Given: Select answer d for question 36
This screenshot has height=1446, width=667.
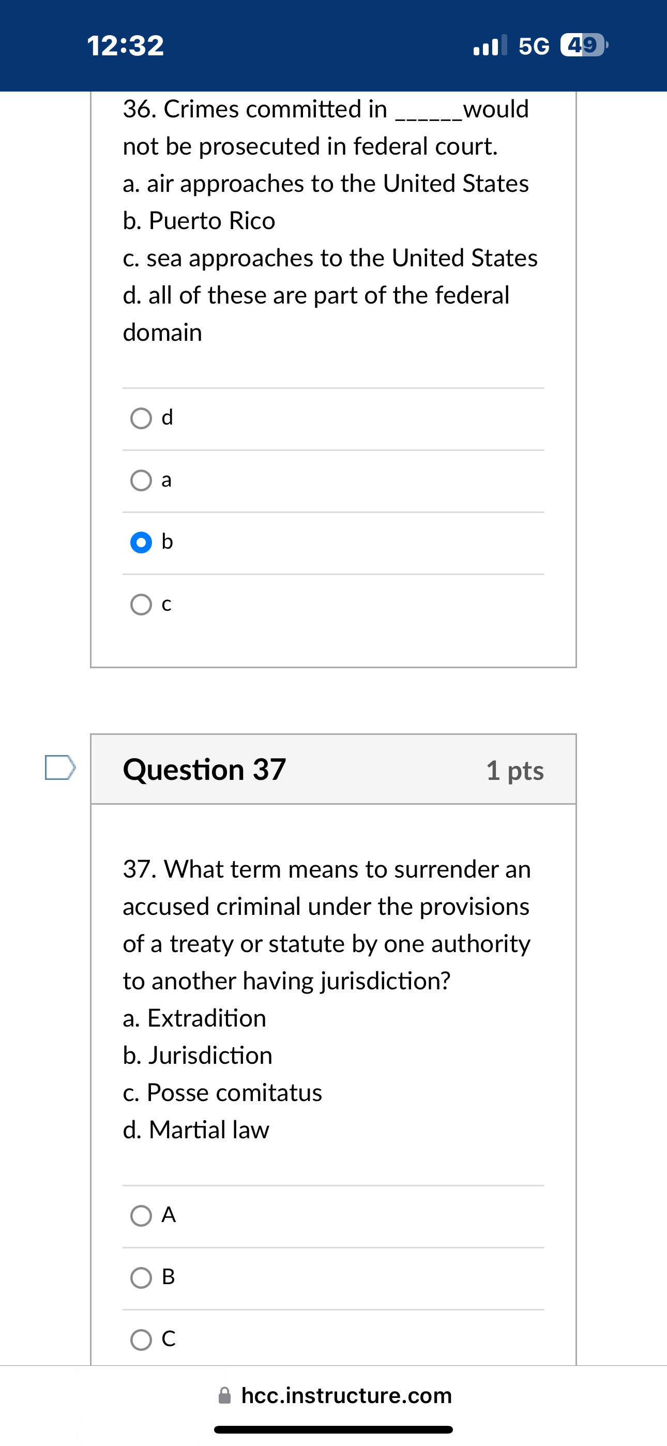Looking at the screenshot, I should (141, 418).
